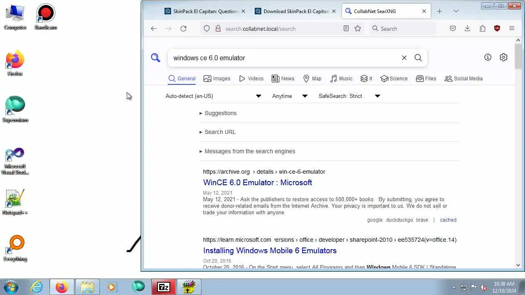Bookmark this page with the star
This screenshot has height=295, width=525.
[358, 28]
